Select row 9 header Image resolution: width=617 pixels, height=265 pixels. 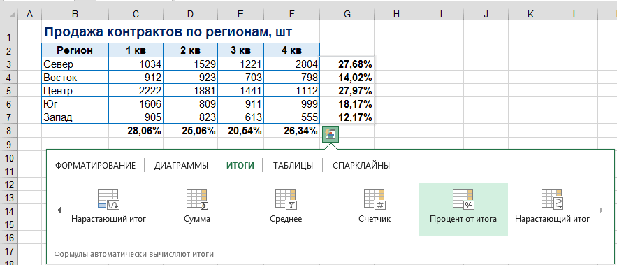[9, 144]
